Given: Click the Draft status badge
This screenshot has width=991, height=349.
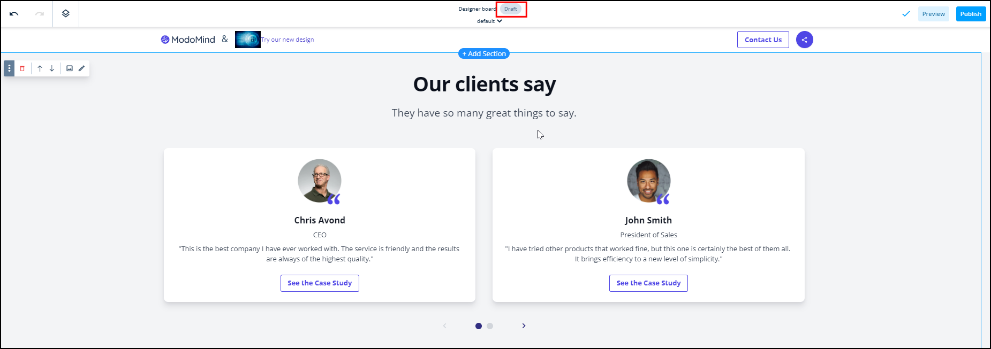Looking at the screenshot, I should pos(511,9).
